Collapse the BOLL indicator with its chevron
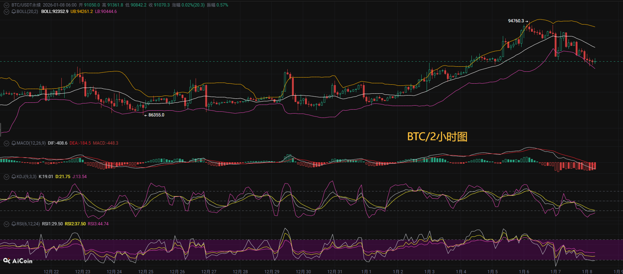The image size is (623, 274). (x=6, y=12)
